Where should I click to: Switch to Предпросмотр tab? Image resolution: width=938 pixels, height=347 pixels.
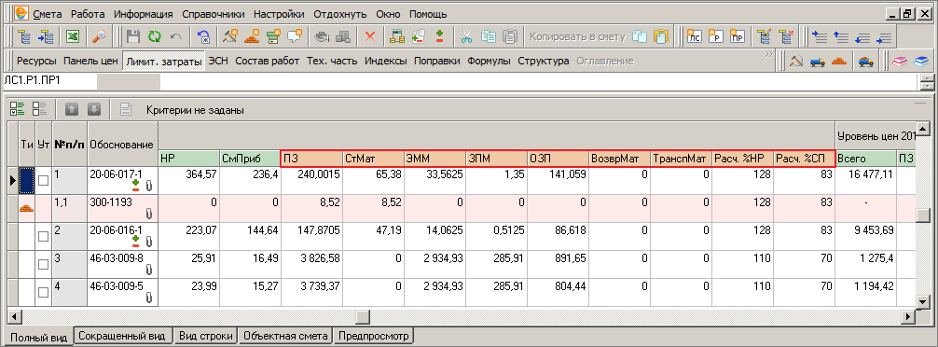tap(373, 336)
